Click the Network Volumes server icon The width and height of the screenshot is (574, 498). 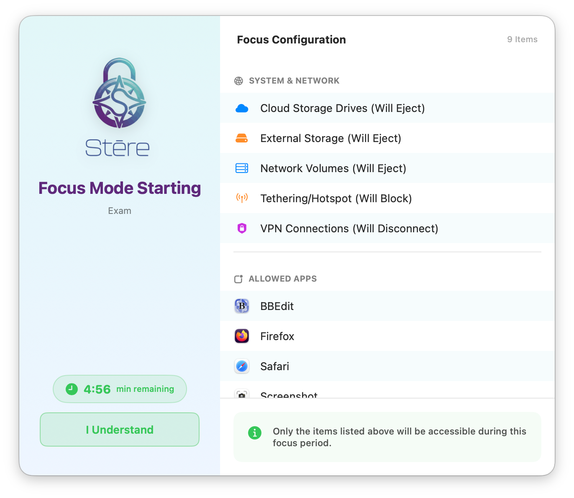pyautogui.click(x=242, y=168)
